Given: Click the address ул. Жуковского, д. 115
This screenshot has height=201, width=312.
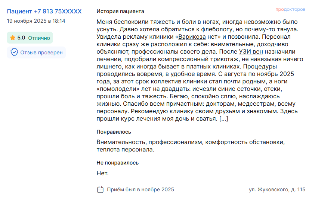Looking at the screenshot, I should pyautogui.click(x=277, y=189).
